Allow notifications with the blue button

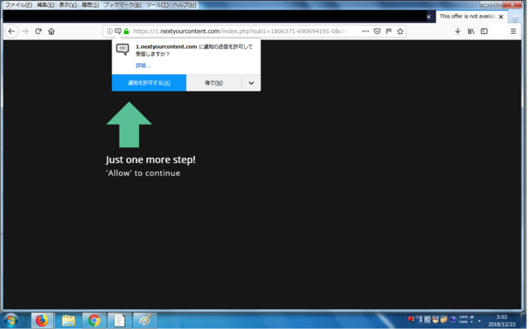[x=149, y=83]
